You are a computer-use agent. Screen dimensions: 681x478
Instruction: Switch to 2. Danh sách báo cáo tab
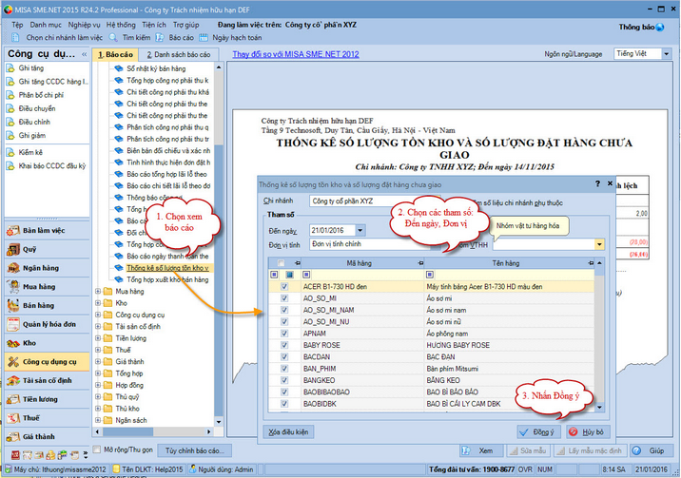[x=178, y=55]
